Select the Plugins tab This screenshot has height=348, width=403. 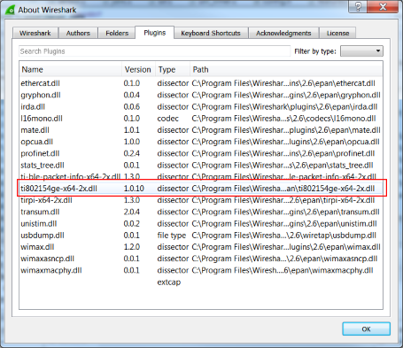tap(155, 33)
